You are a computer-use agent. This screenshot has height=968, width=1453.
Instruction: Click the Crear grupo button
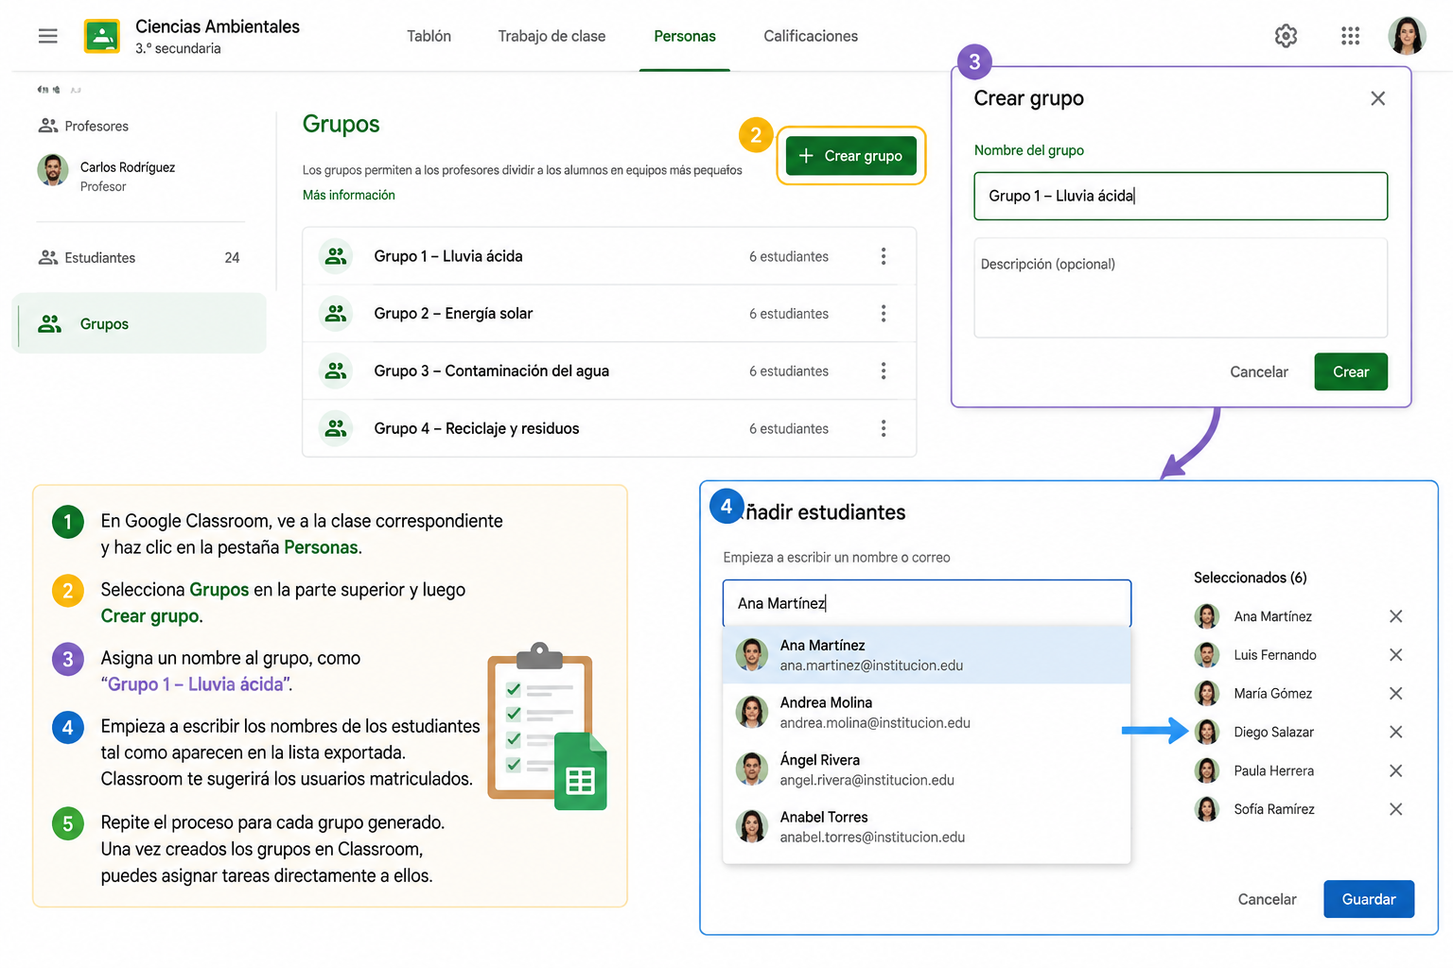(851, 156)
